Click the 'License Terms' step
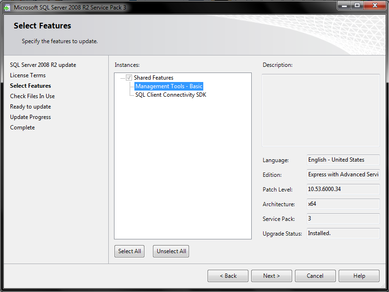This screenshot has width=389, height=292. [x=28, y=75]
